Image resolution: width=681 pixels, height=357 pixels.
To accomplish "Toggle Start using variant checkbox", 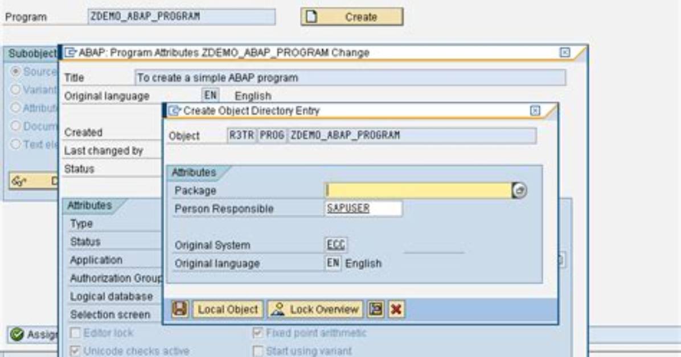I will coord(257,351).
